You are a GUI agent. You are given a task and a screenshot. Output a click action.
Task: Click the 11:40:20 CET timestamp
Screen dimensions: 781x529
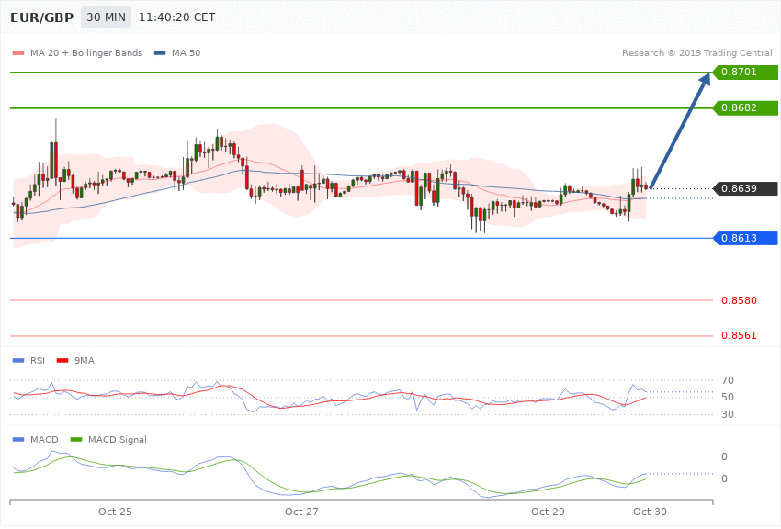(176, 17)
